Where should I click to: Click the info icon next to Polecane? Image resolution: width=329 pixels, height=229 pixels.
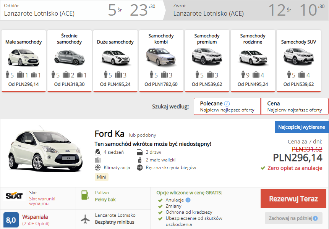coord(227,103)
